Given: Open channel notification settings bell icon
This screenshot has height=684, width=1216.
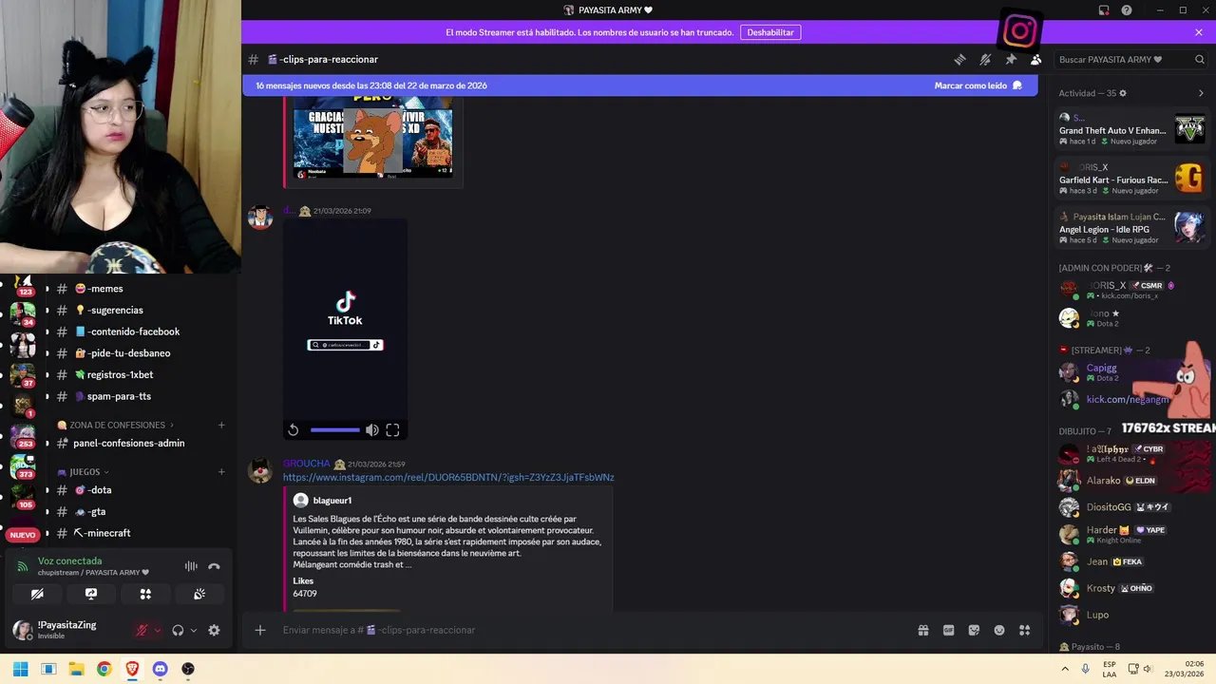Looking at the screenshot, I should pyautogui.click(x=985, y=59).
